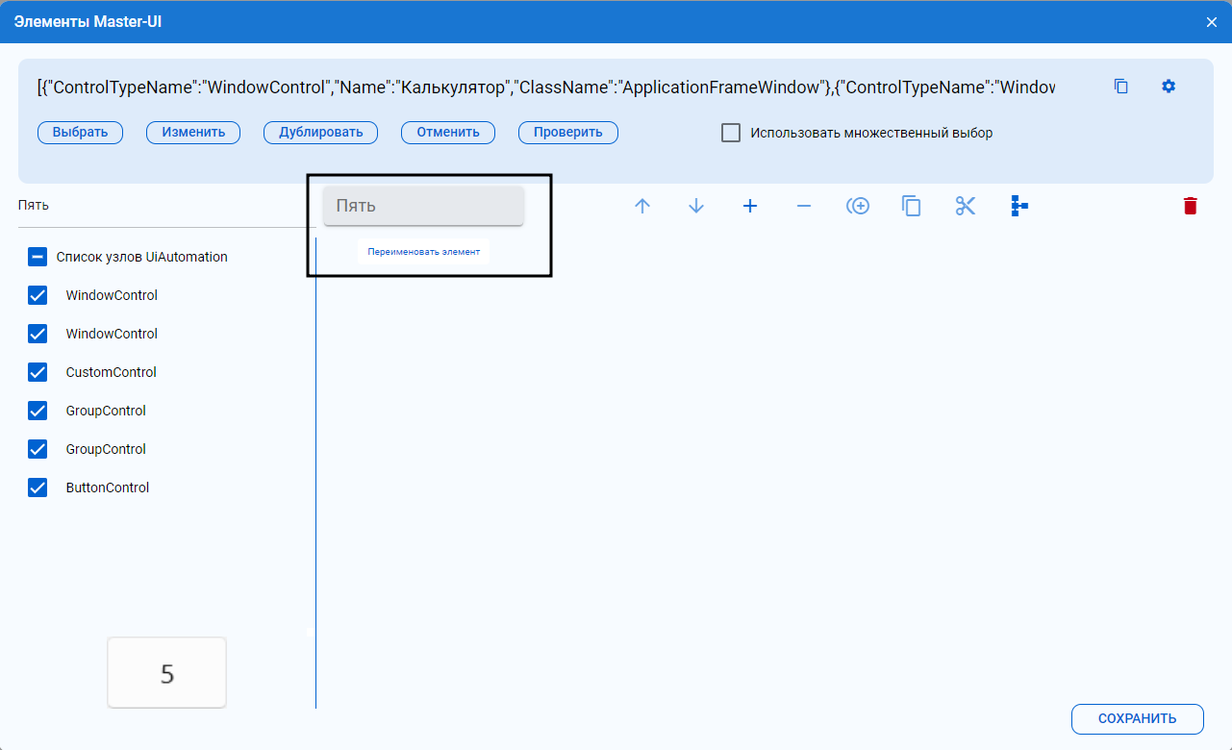Move the element down with the down arrow
Screen dimensions: 1232x750
(x=696, y=206)
